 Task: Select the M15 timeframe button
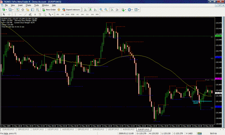68,14
